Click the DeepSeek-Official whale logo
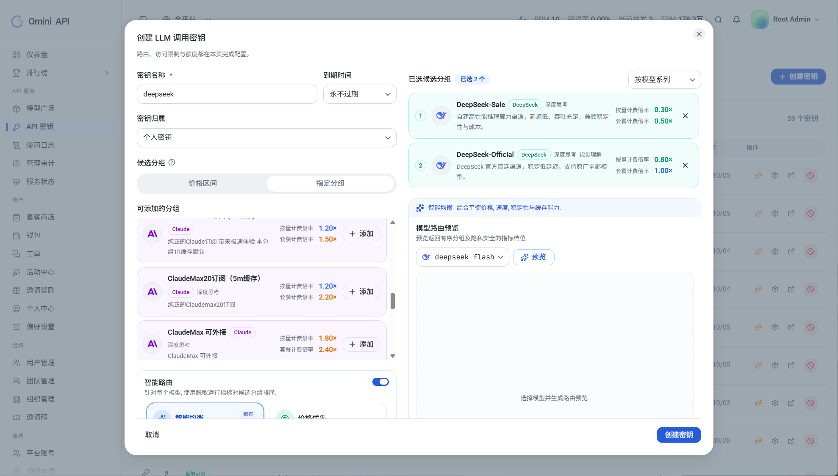 pyautogui.click(x=441, y=165)
